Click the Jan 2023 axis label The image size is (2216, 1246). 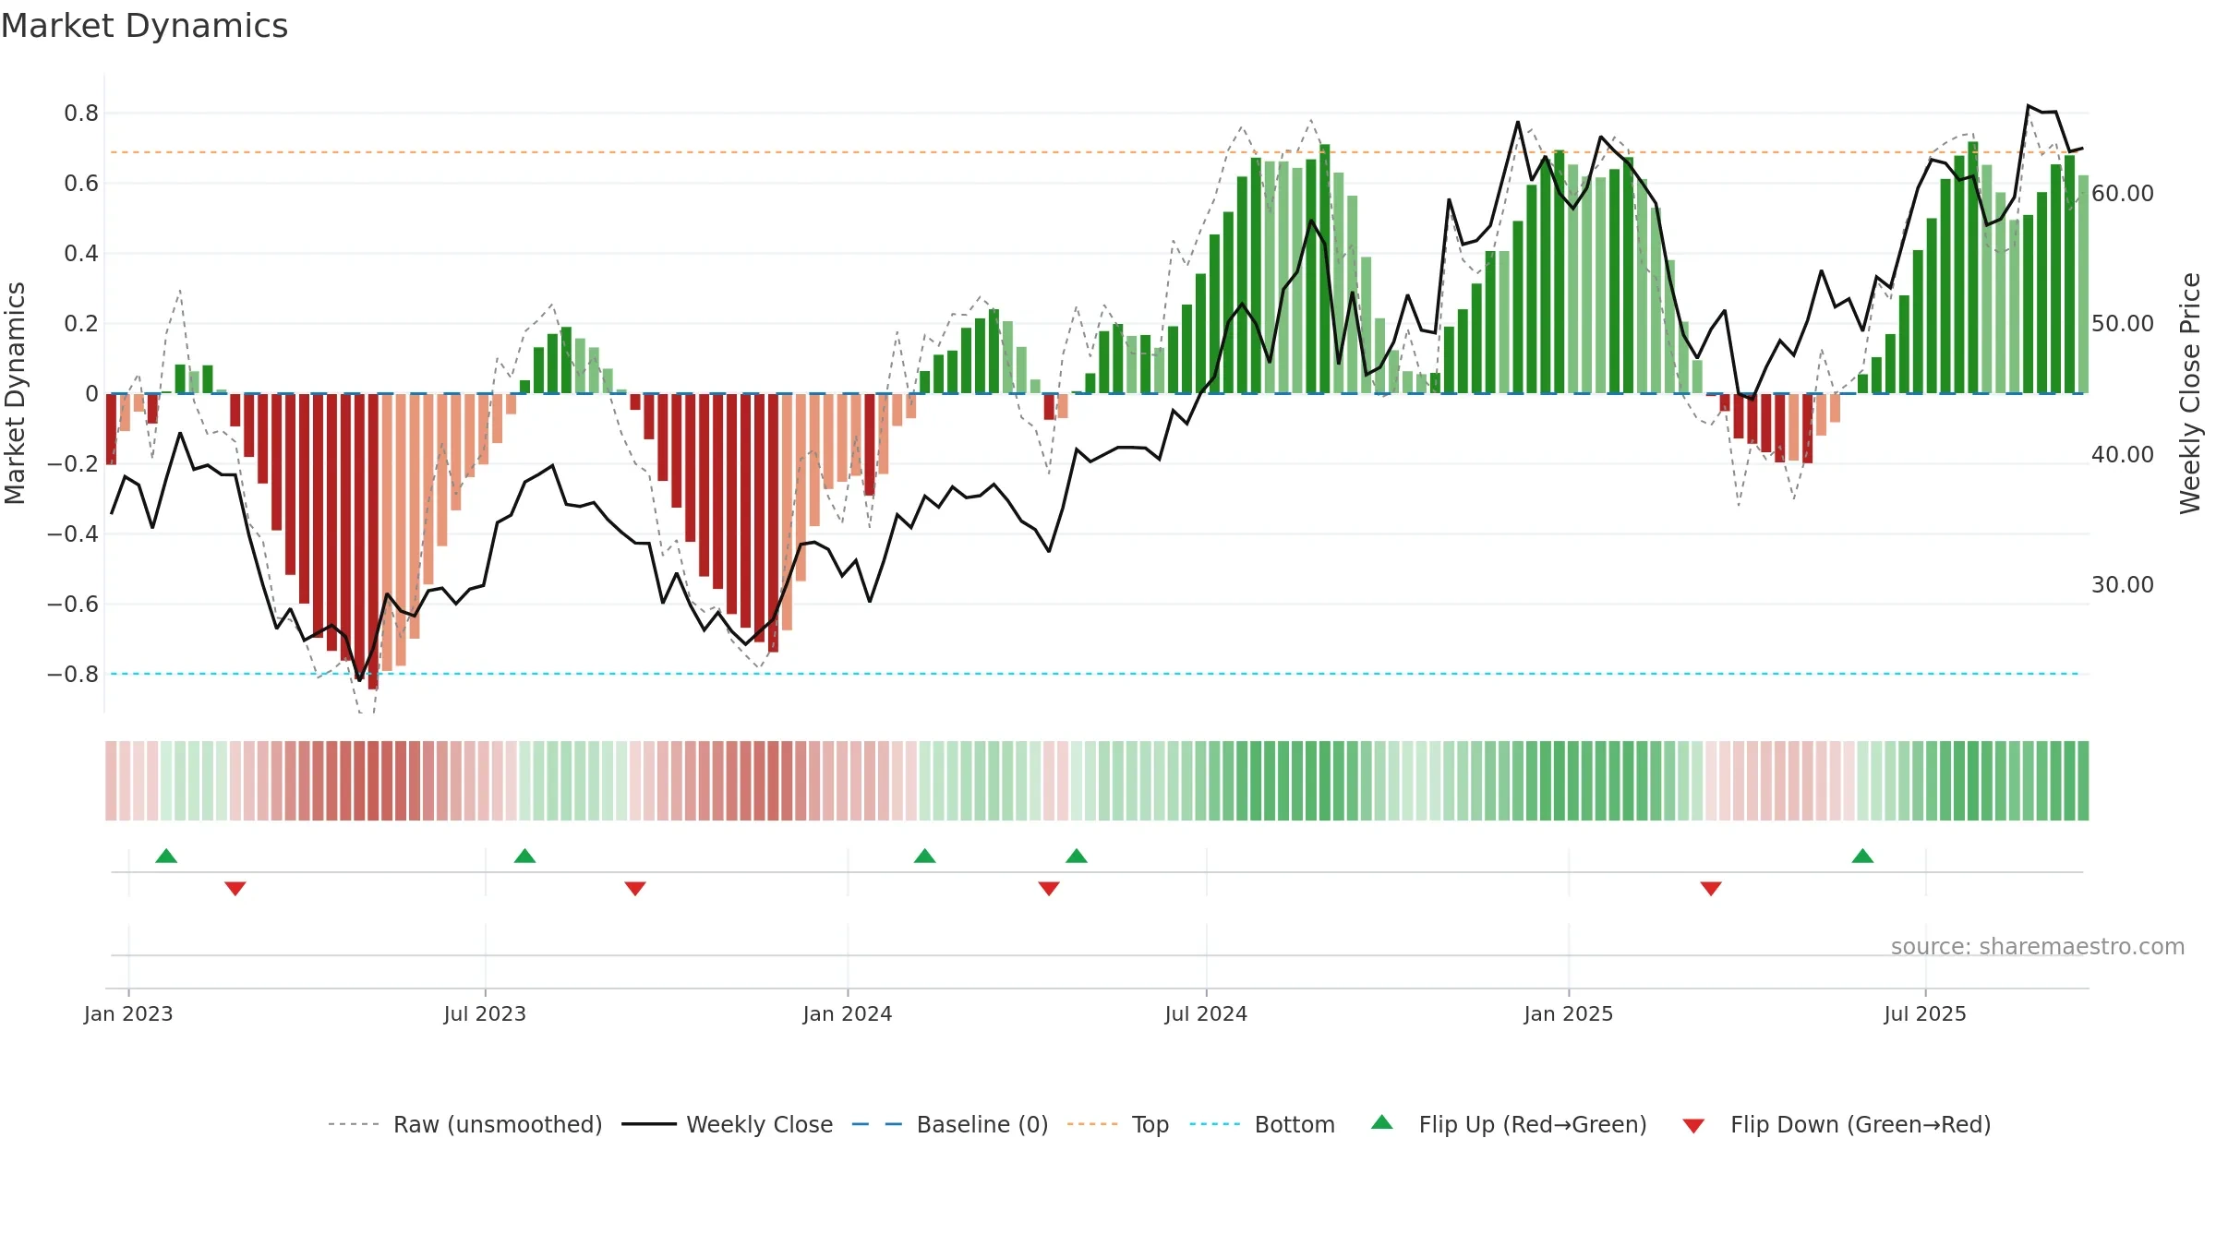click(128, 1013)
